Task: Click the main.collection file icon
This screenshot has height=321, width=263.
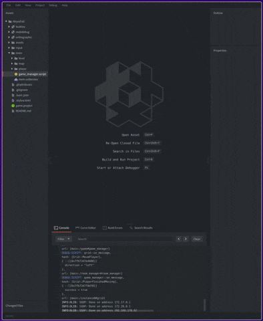Action: 16,80
